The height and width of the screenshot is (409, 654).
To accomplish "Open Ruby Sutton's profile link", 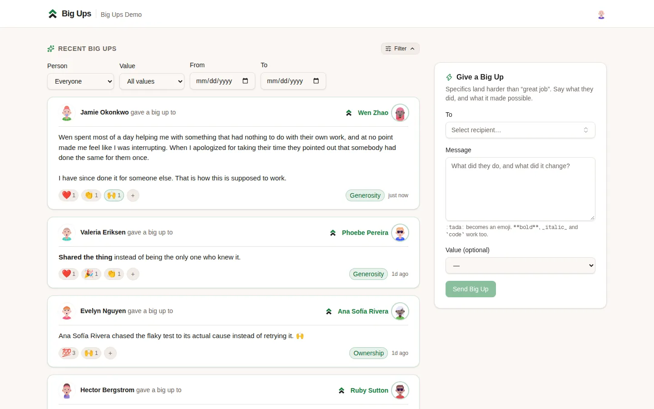I will pyautogui.click(x=369, y=390).
